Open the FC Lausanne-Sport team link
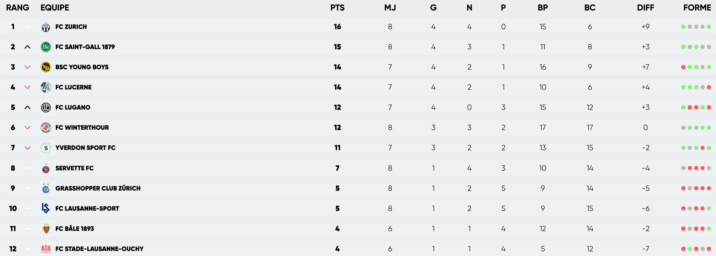Screen dimensions: 716x256 [x=87, y=208]
